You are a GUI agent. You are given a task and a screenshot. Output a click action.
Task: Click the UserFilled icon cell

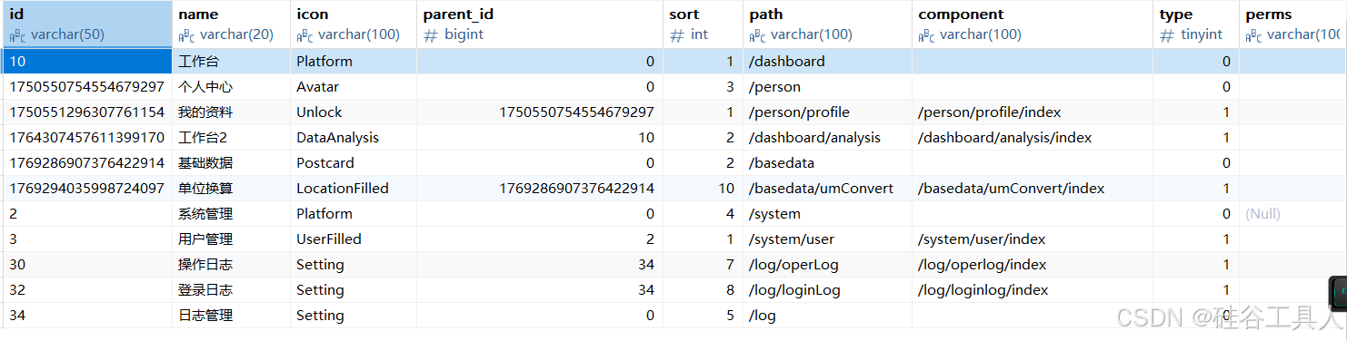click(x=354, y=239)
